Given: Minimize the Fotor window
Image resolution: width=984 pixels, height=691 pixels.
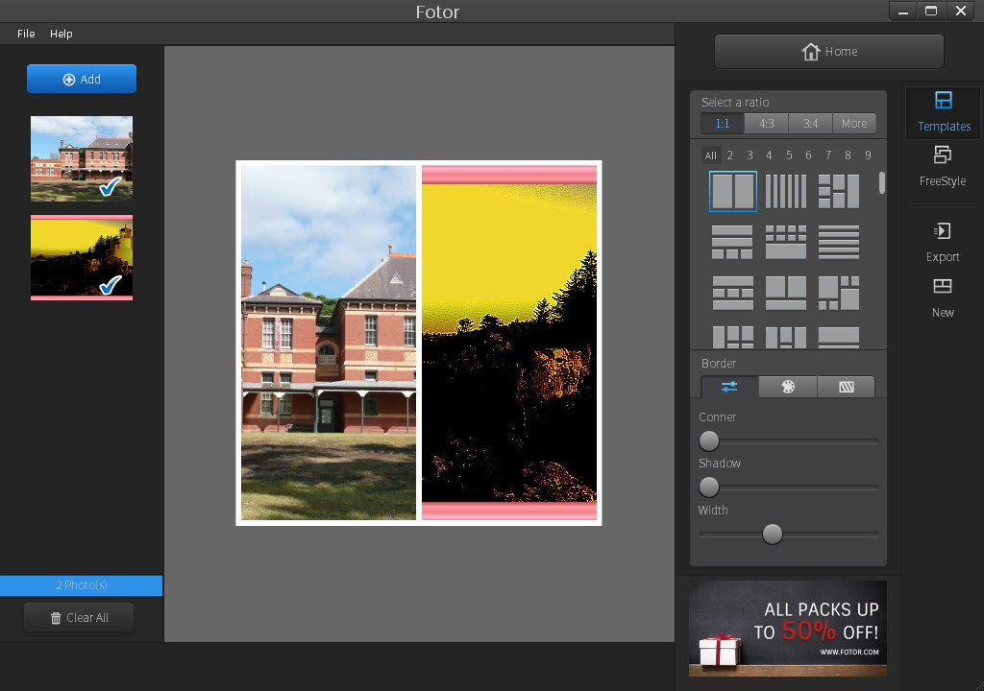Looking at the screenshot, I should click(903, 12).
